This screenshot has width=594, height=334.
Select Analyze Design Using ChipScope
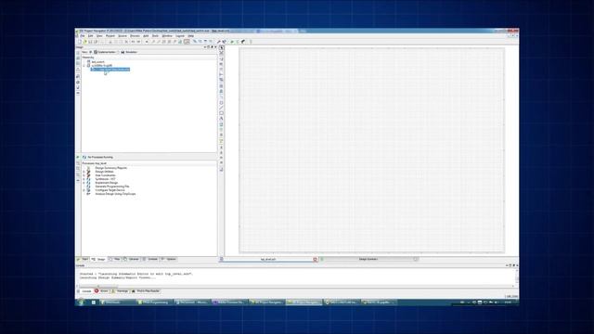[x=115, y=194]
